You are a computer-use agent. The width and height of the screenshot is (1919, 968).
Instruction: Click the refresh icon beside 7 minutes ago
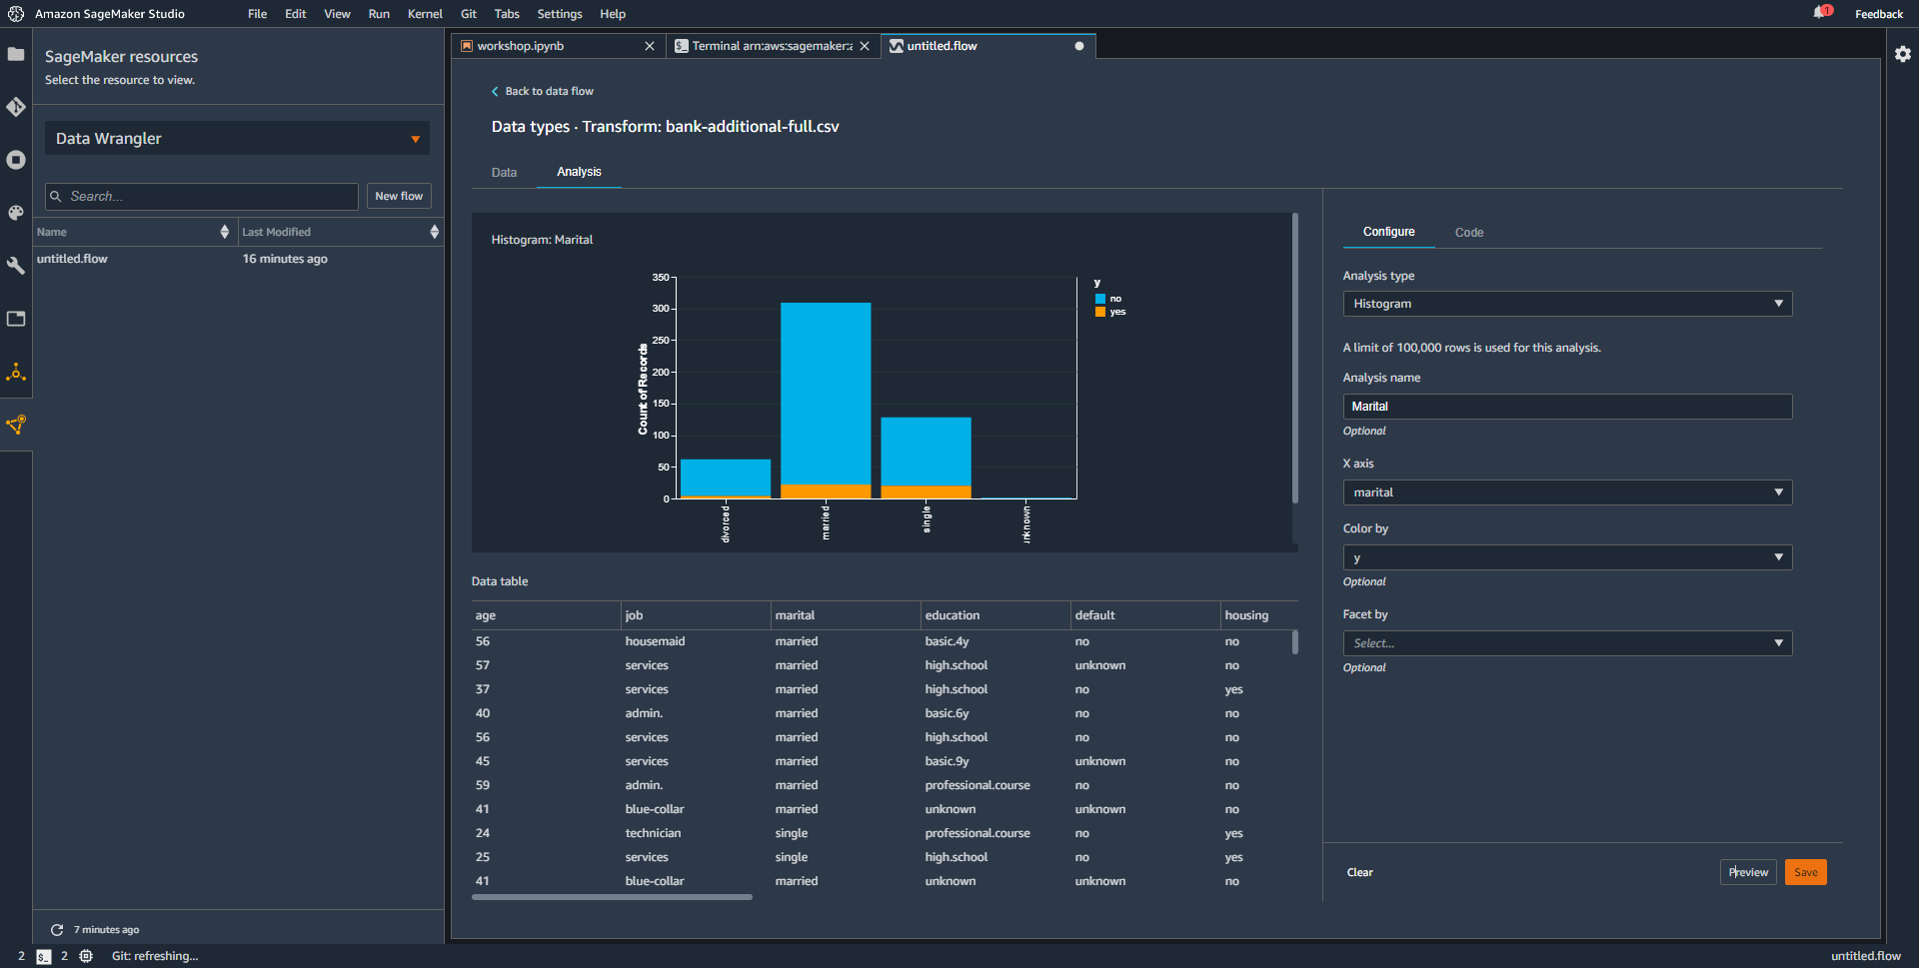(57, 930)
